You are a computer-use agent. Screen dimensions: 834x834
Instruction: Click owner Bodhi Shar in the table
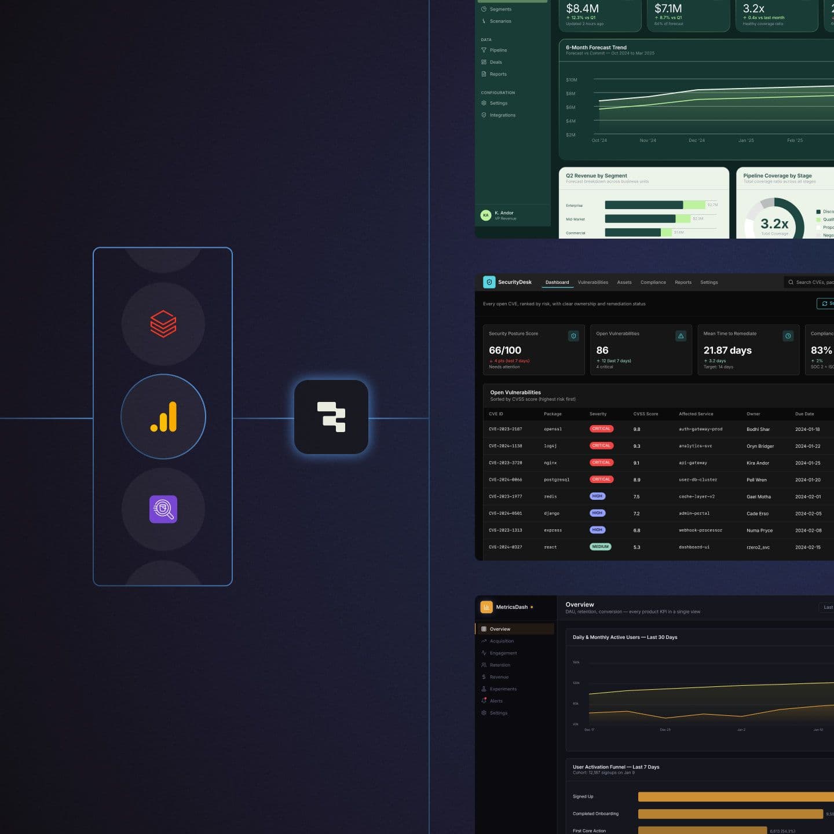(x=758, y=429)
